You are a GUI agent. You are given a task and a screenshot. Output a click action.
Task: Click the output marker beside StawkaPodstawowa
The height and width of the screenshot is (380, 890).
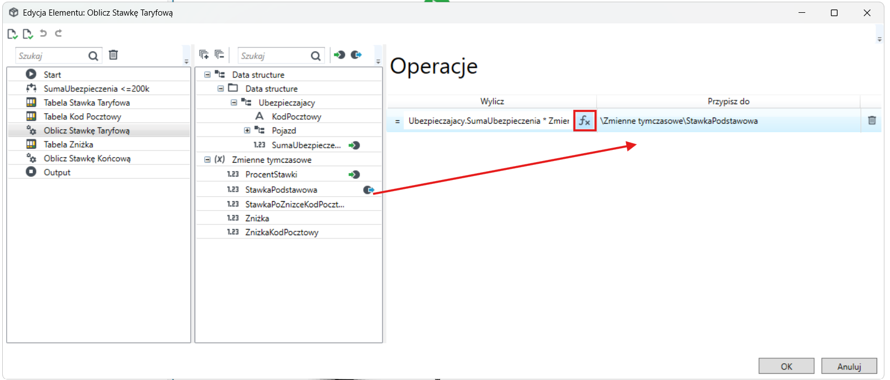click(369, 190)
